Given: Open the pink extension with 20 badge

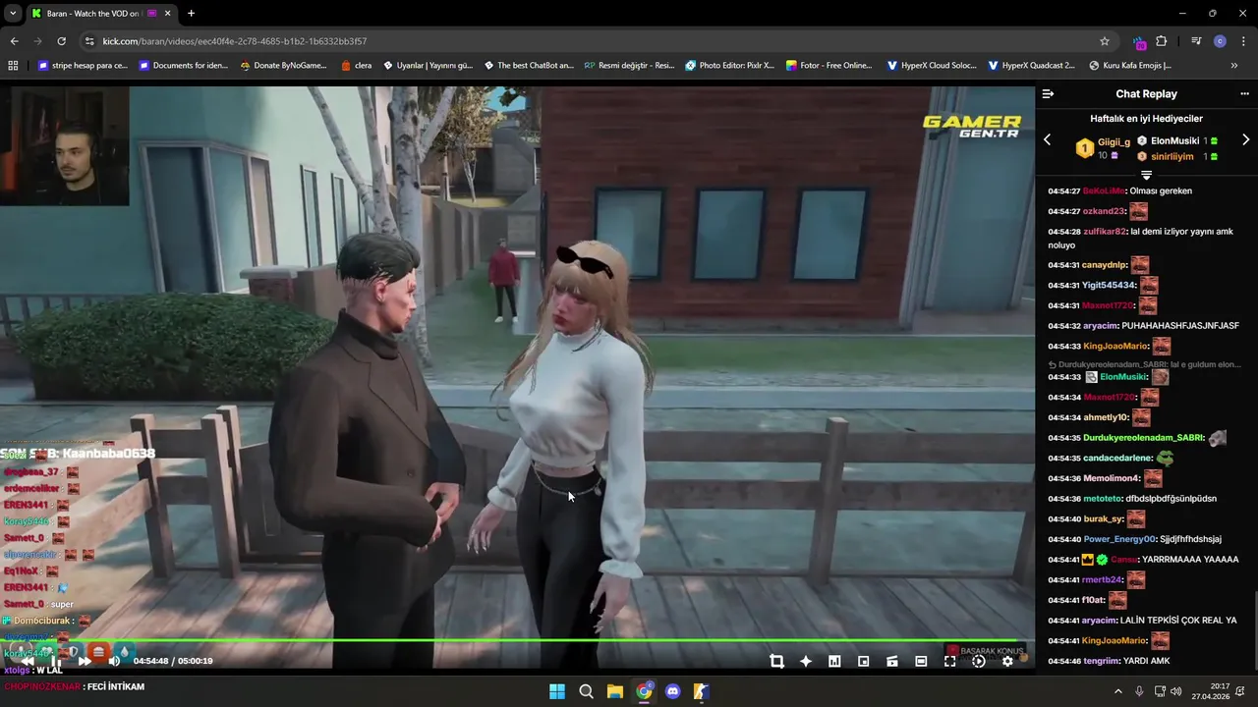Looking at the screenshot, I should coord(1139,41).
